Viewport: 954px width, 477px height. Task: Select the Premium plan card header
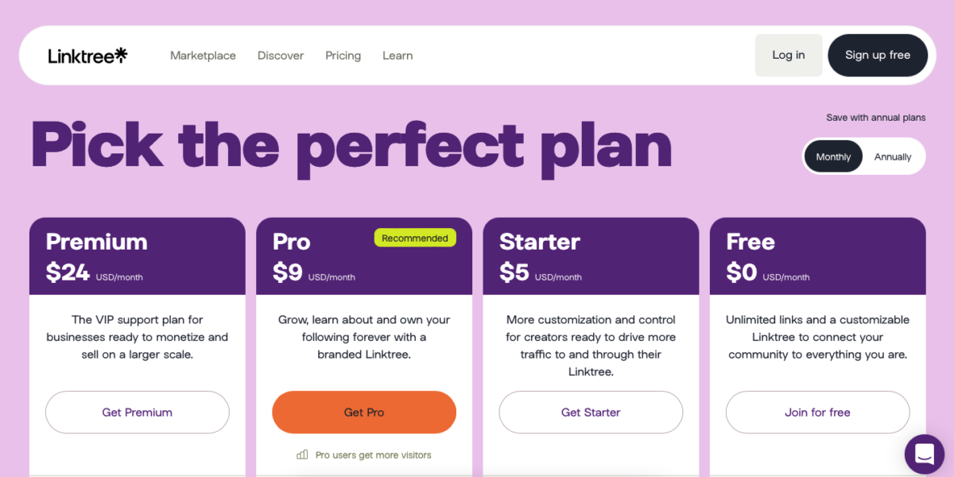(x=96, y=242)
